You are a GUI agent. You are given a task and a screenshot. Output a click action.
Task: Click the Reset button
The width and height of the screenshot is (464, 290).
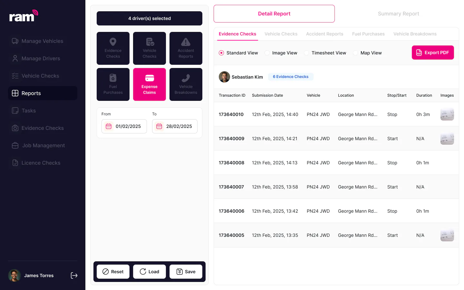click(x=113, y=272)
